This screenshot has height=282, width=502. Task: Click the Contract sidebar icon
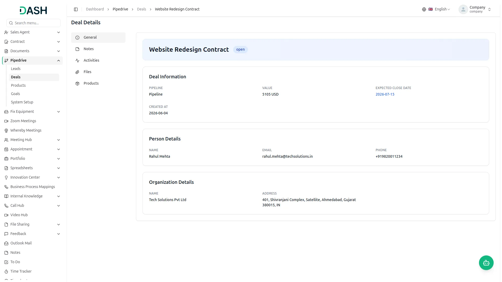click(6, 42)
